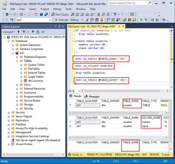Toggle Include Actual Execution Plan
This screenshot has height=164, width=175.
pos(108,20)
